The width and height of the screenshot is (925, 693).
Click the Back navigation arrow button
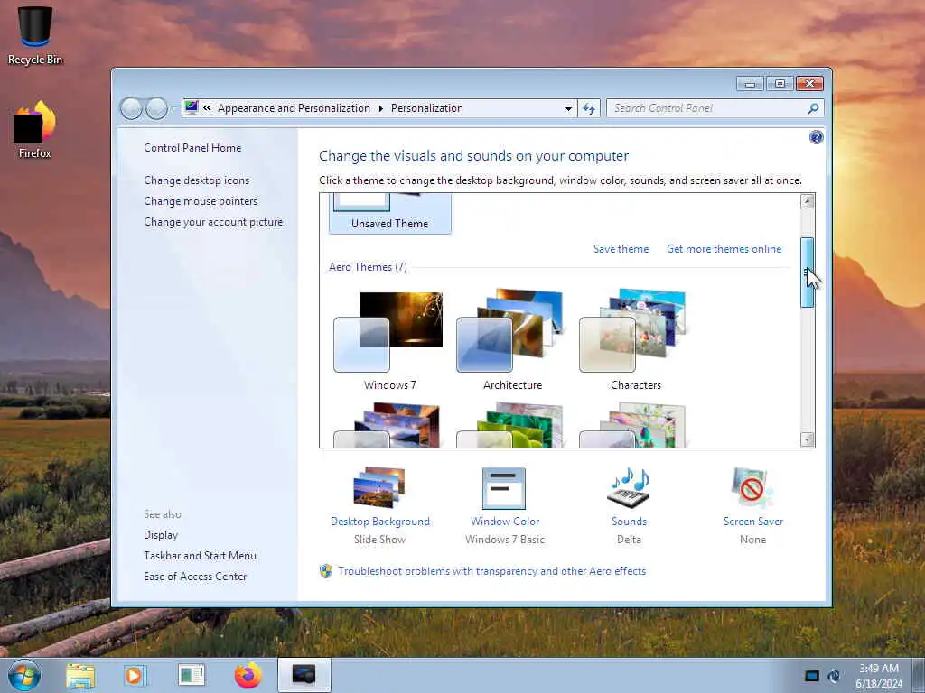(x=131, y=108)
